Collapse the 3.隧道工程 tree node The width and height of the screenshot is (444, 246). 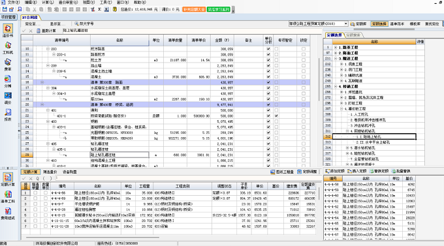pos(336,59)
